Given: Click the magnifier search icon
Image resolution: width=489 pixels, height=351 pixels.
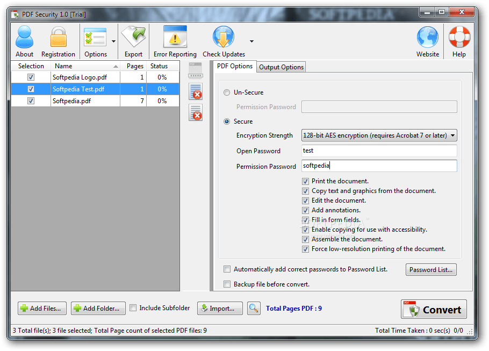Looking at the screenshot, I should point(254,308).
